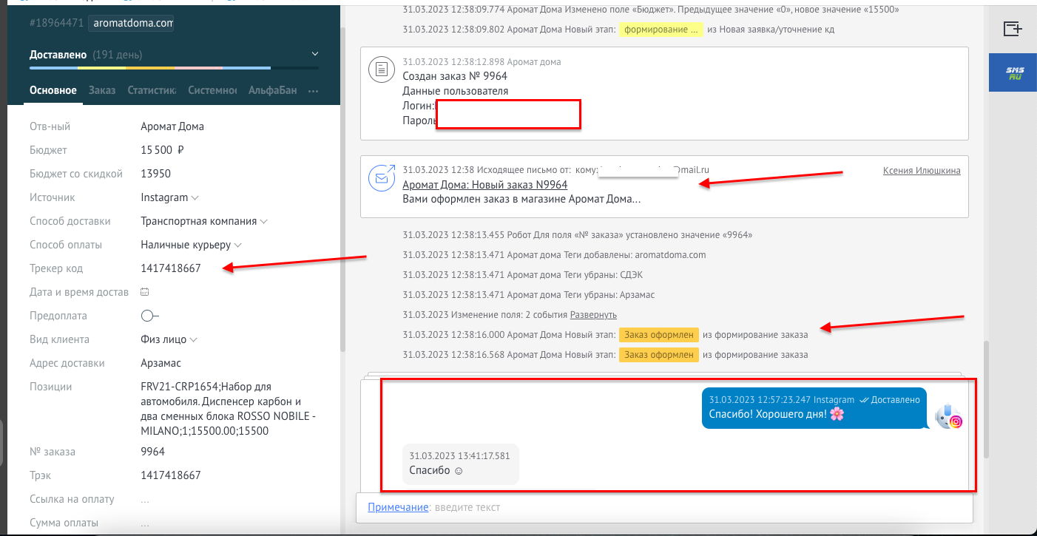The width and height of the screenshot is (1037, 536).
Task: Open the АльфаБанк tab
Action: 272,90
